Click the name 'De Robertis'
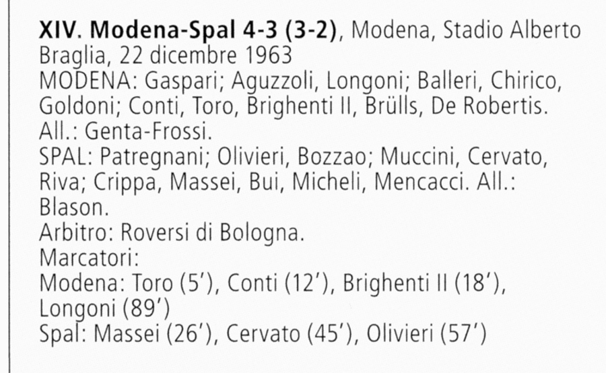The height and width of the screenshot is (373, 606). click(x=489, y=106)
